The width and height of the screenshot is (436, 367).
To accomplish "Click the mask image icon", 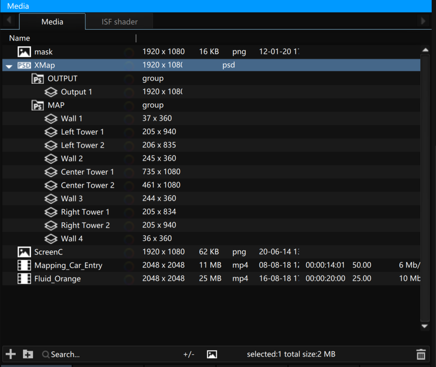I will tap(24, 52).
